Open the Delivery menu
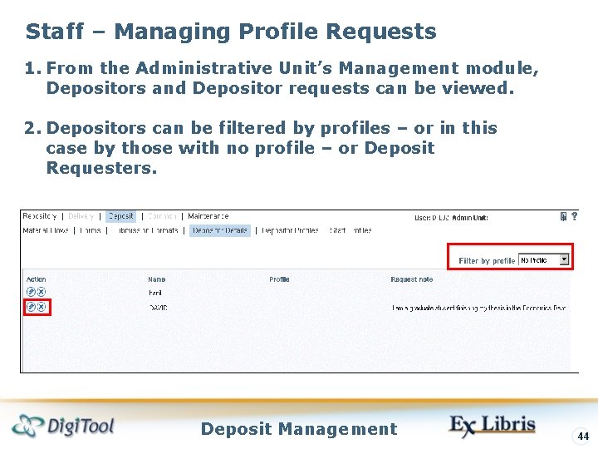Screen dimensions: 598x449 (81, 216)
